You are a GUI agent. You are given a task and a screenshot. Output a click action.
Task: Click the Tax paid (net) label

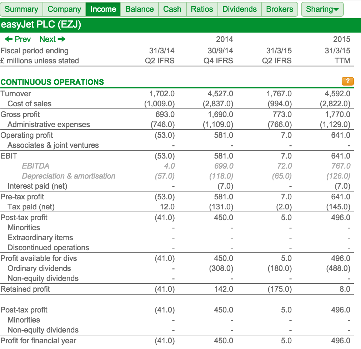click(31, 207)
